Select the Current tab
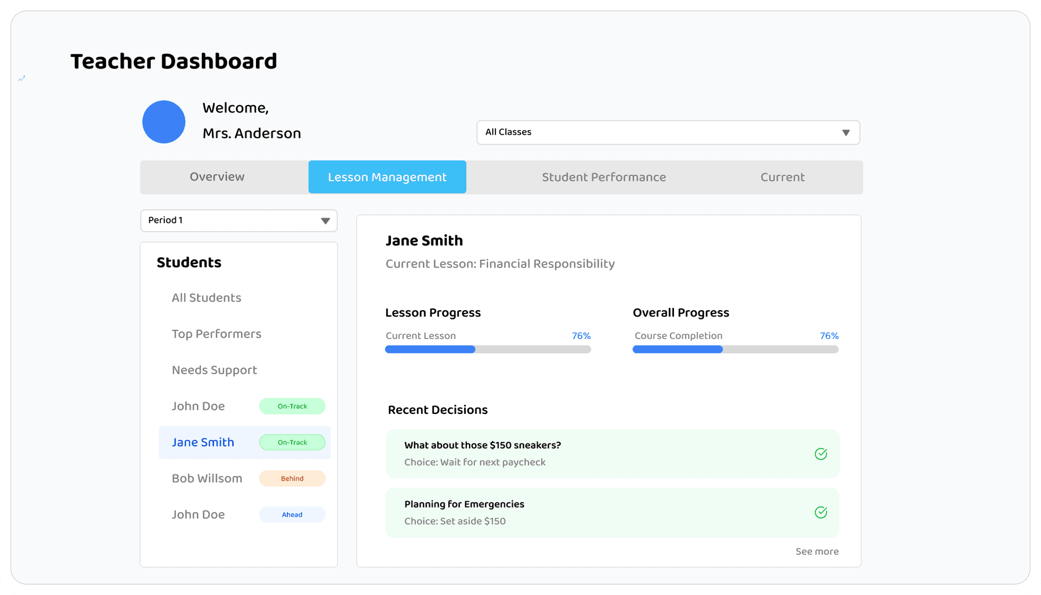This screenshot has height=595, width=1041. [782, 177]
